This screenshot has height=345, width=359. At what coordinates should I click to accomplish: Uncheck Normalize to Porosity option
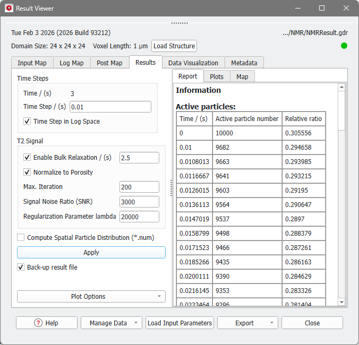click(27, 172)
